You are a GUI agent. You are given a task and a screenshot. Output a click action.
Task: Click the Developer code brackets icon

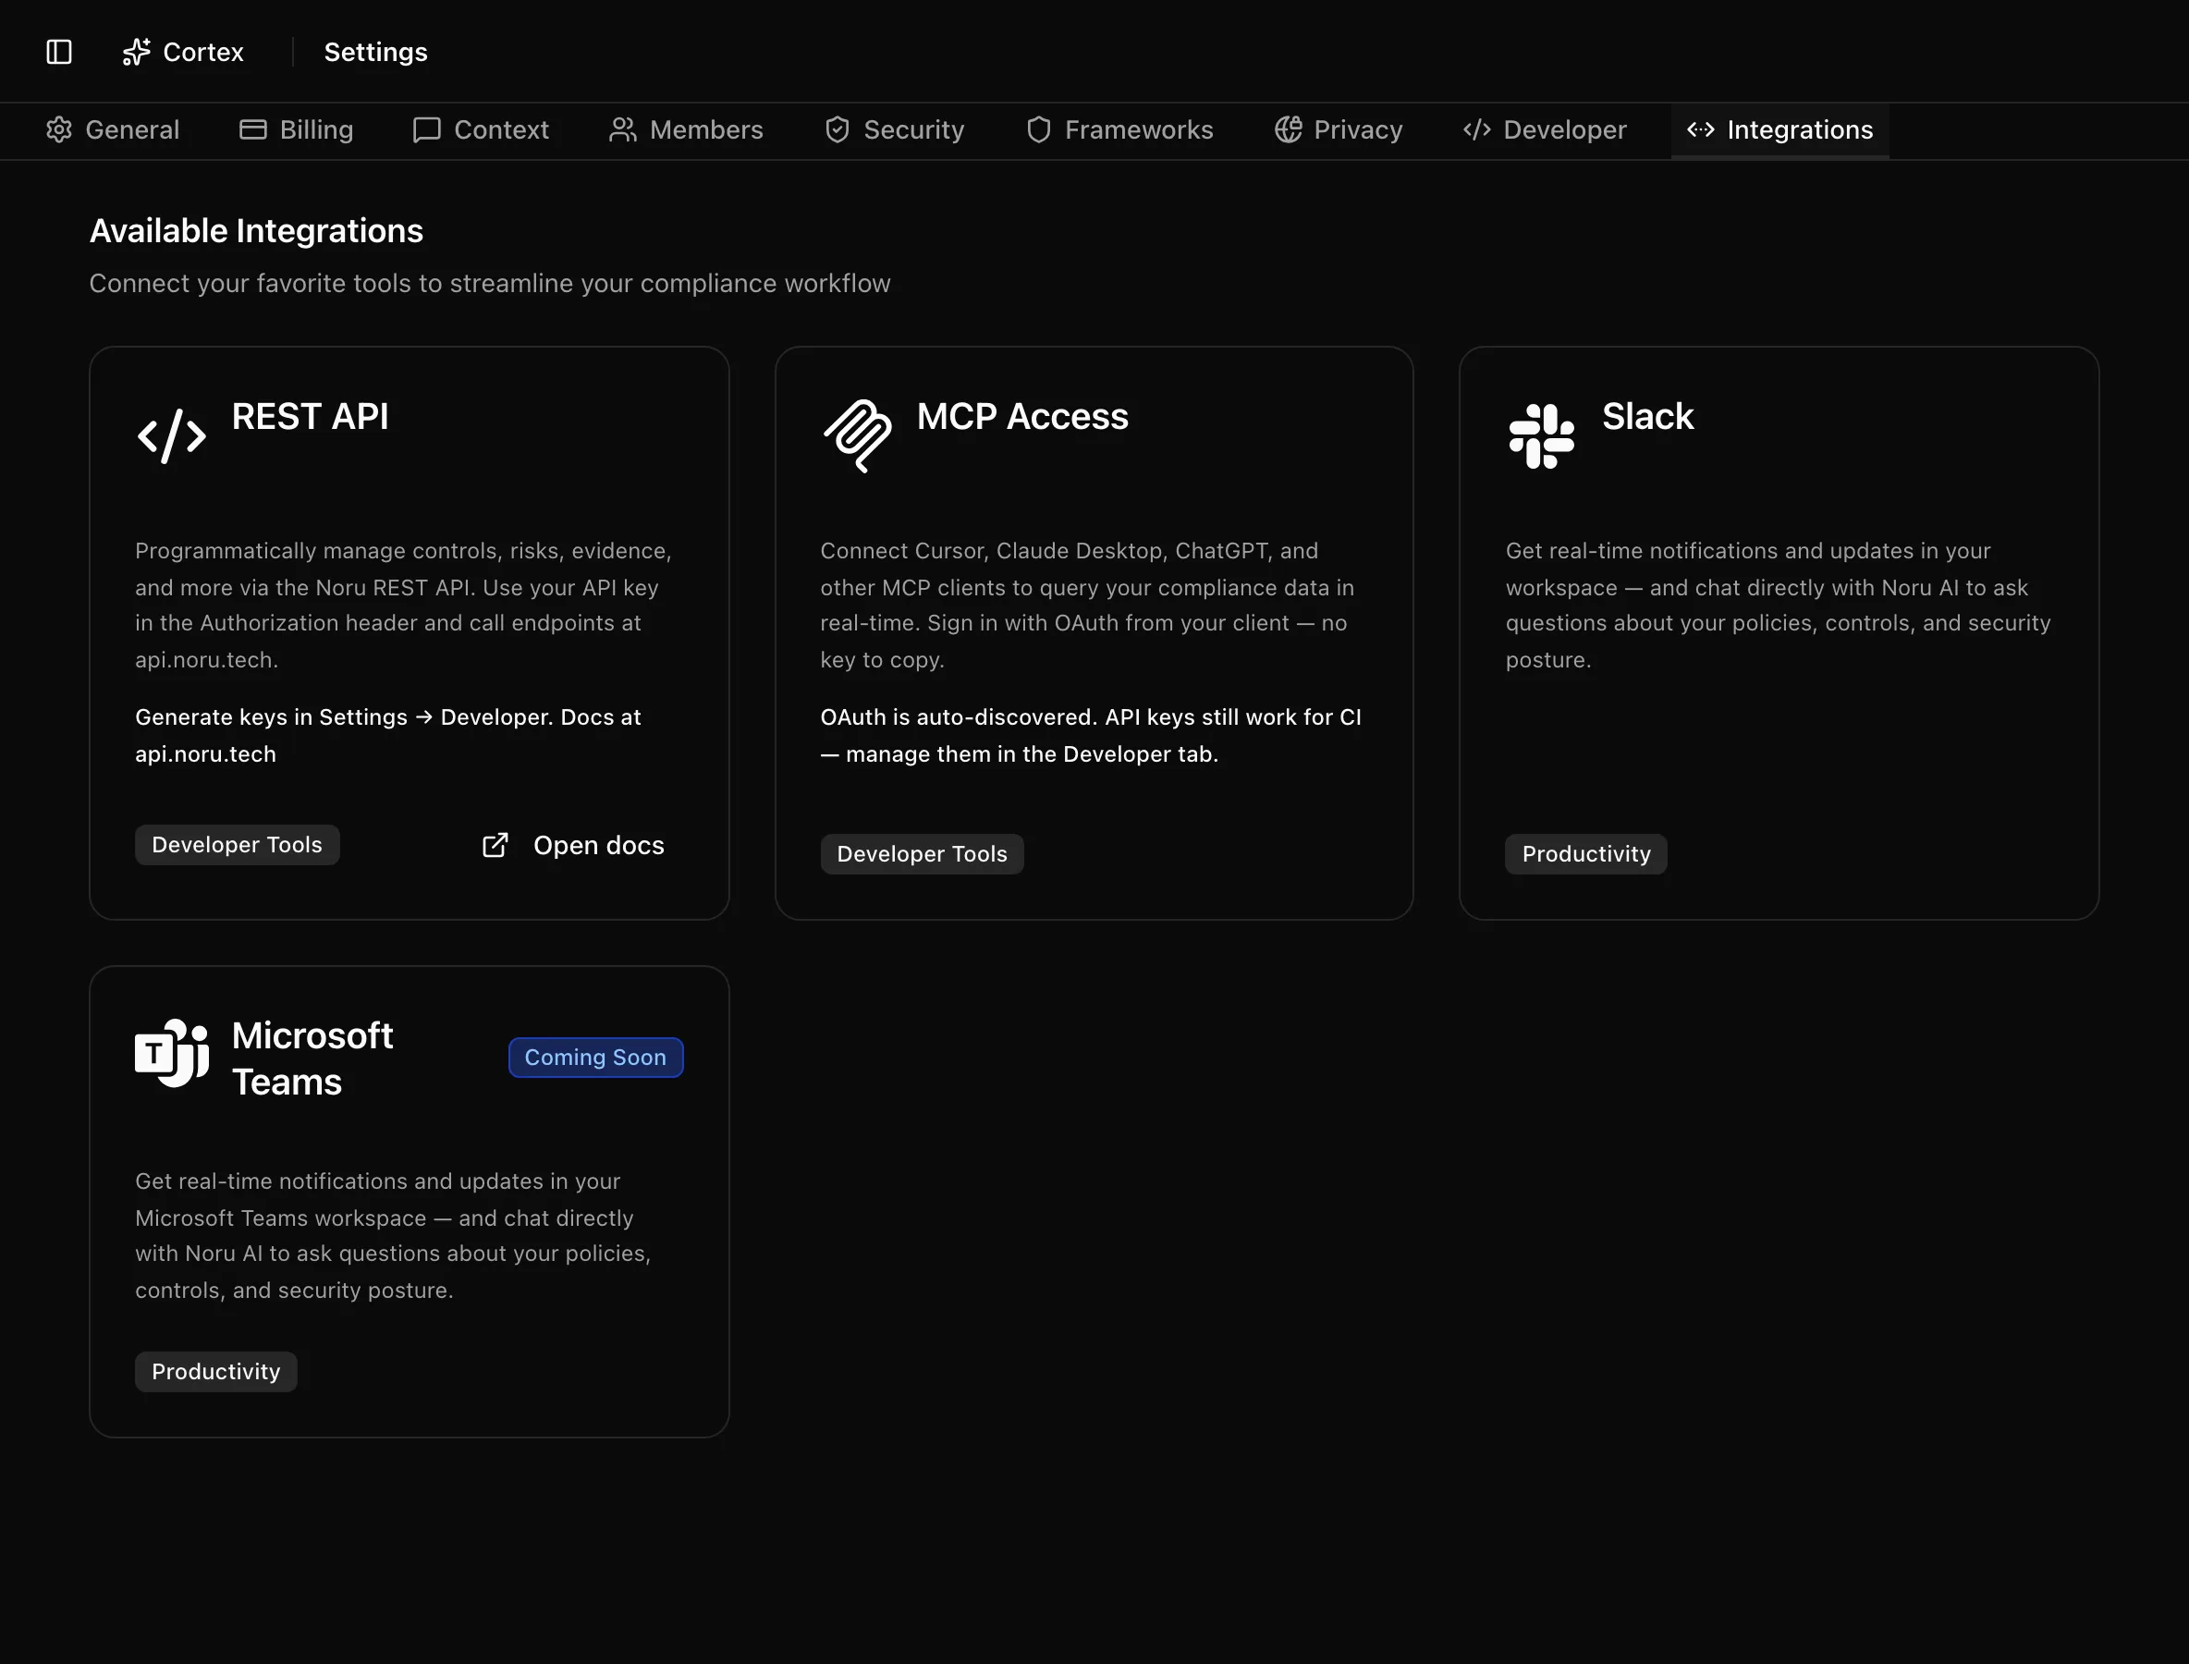[1477, 129]
